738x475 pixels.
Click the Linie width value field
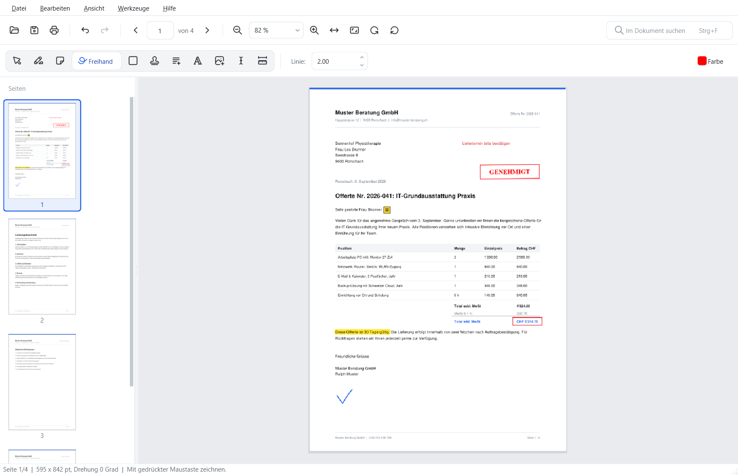coord(335,61)
